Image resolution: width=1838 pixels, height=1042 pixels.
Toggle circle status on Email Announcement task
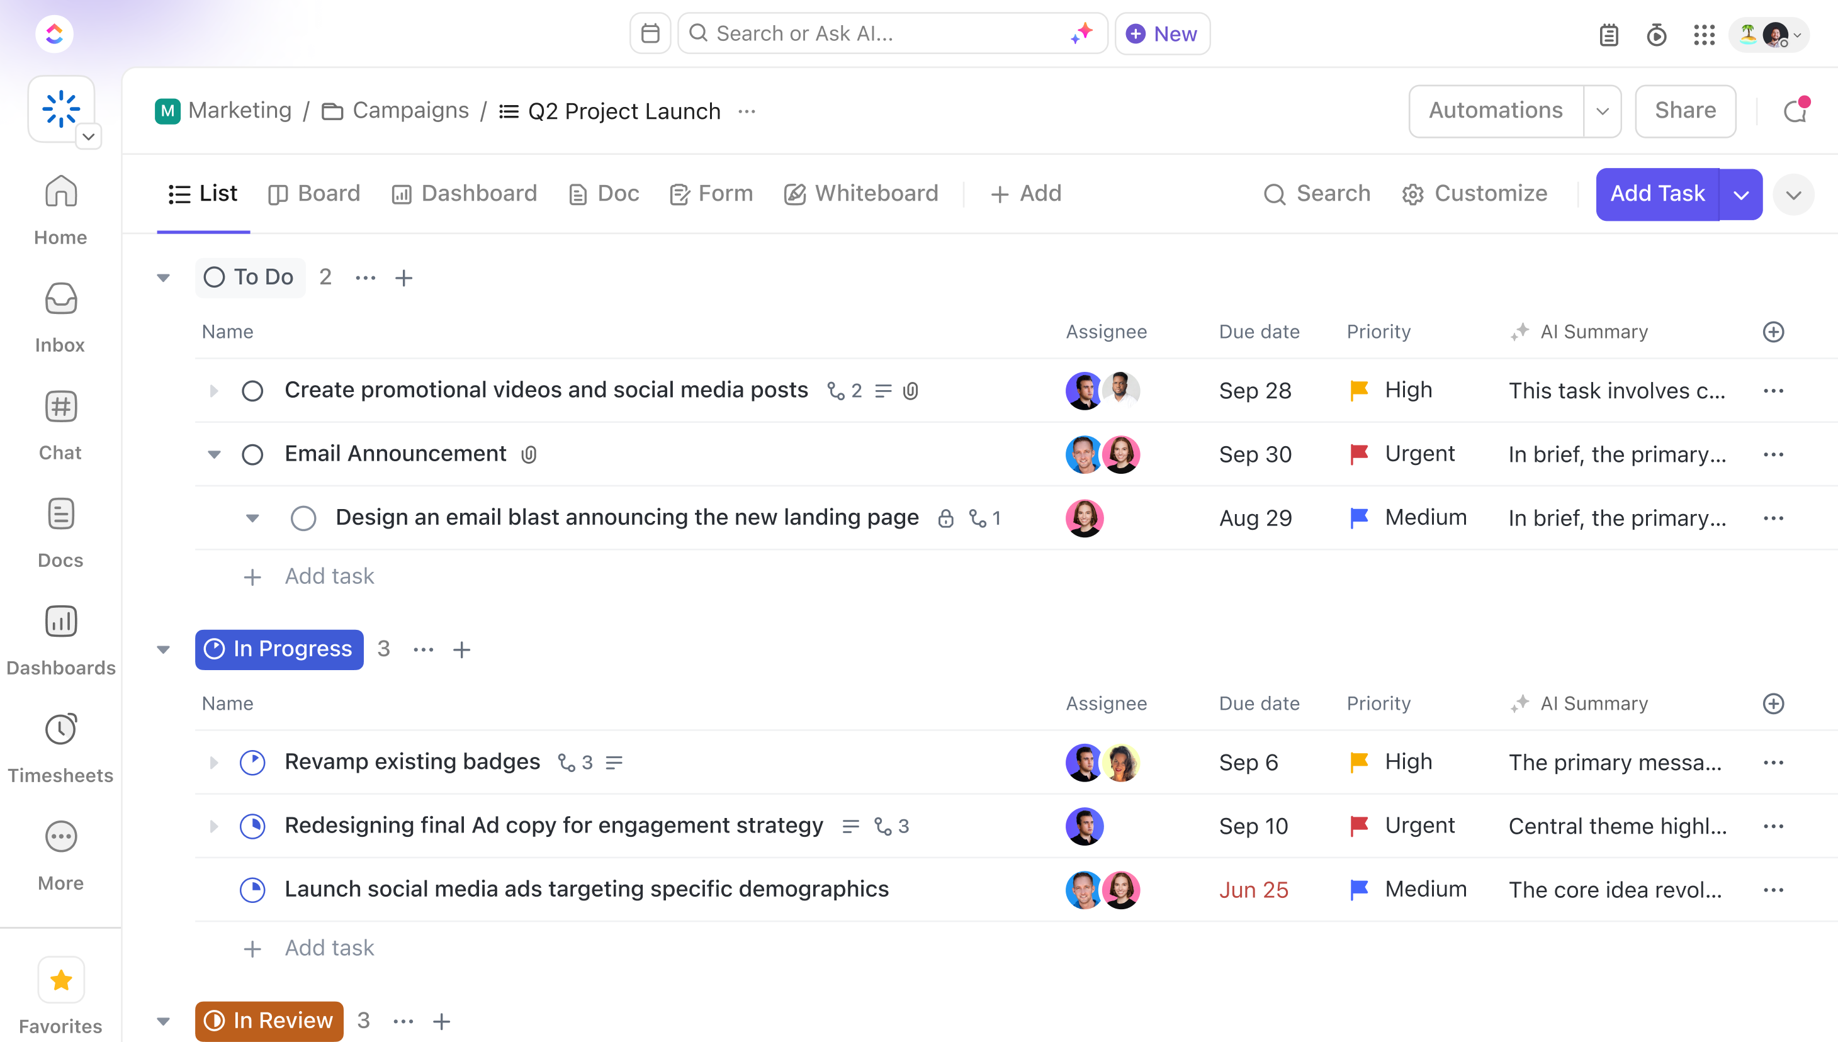click(251, 453)
